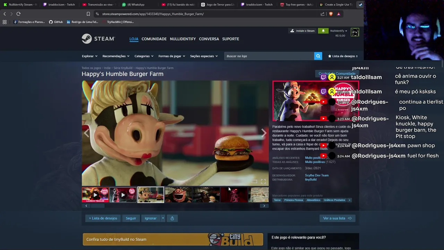Select the Atmosférico tag

[313, 200]
